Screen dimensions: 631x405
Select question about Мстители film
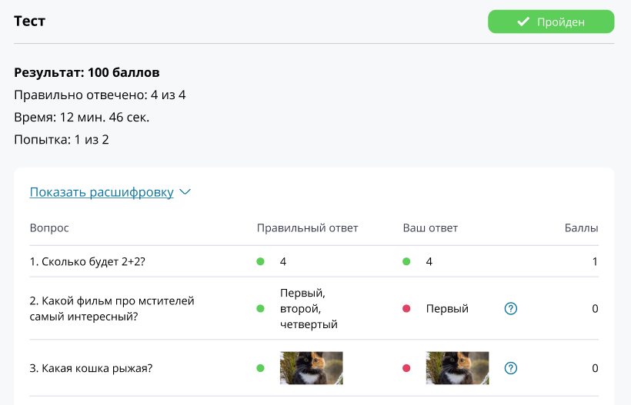coord(112,309)
